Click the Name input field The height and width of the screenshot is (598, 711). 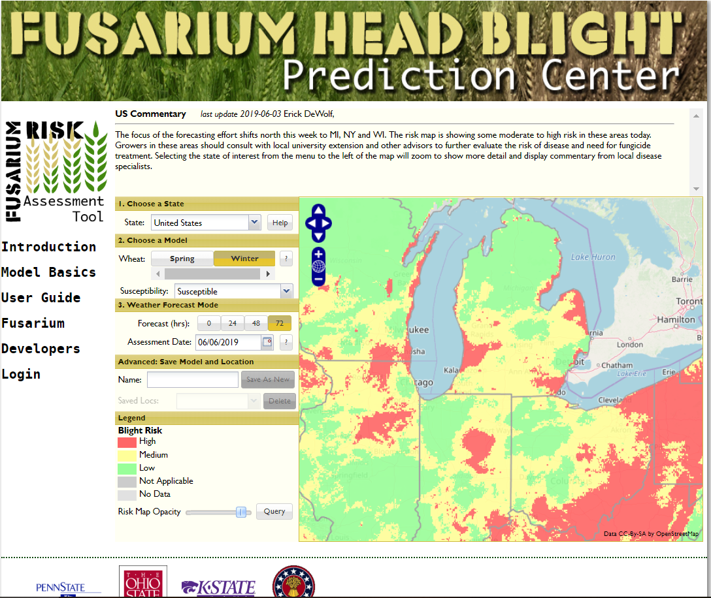[x=192, y=379]
